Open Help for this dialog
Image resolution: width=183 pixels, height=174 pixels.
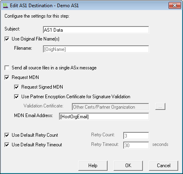(x=93, y=166)
